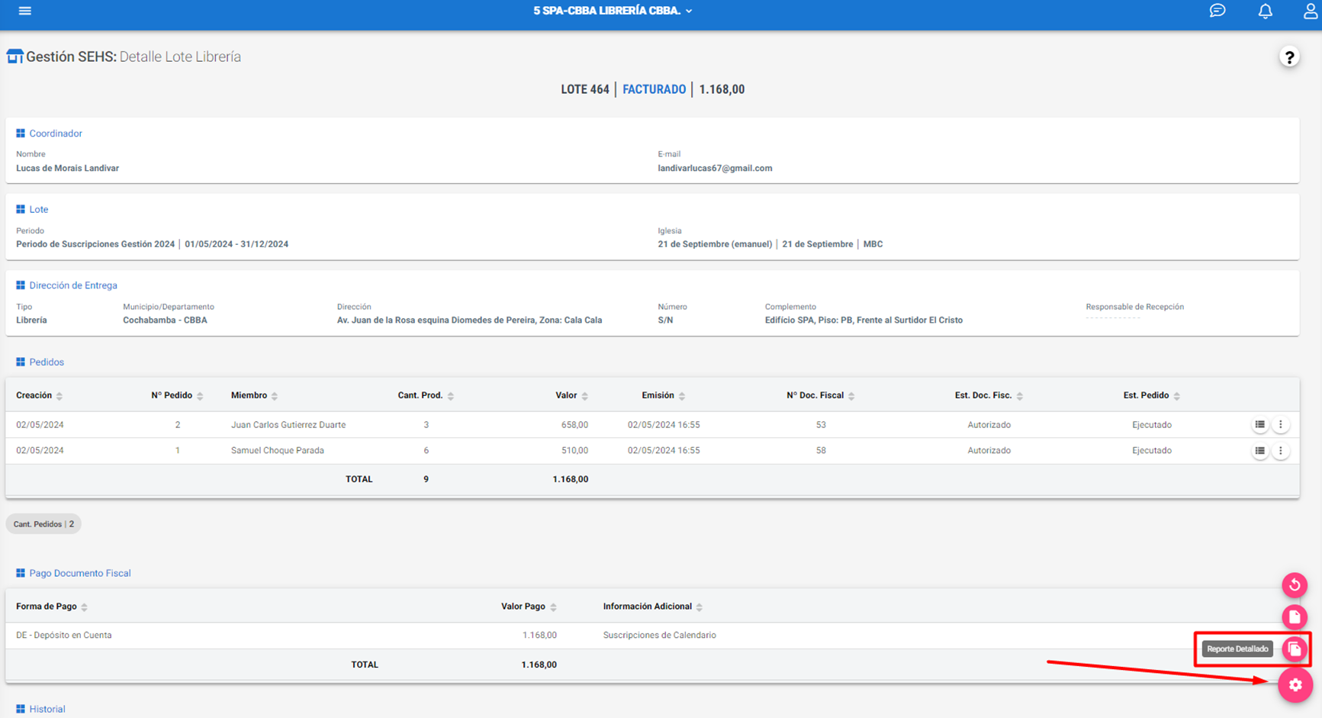Screen dimensions: 1322x718
Task: Click fiscal document number 58
Action: [821, 450]
